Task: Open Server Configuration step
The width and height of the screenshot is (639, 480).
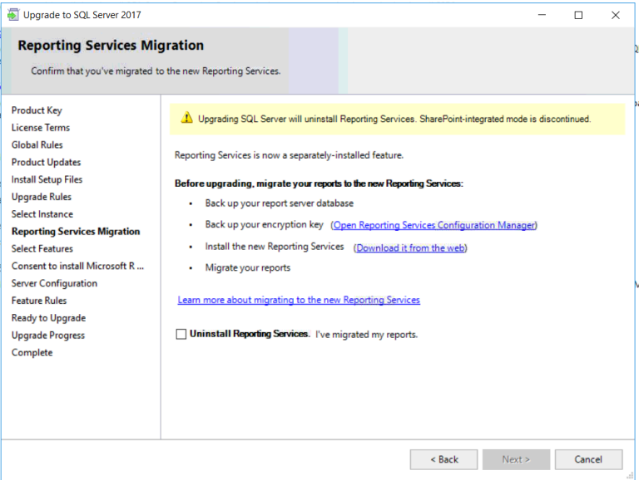Action: (54, 284)
